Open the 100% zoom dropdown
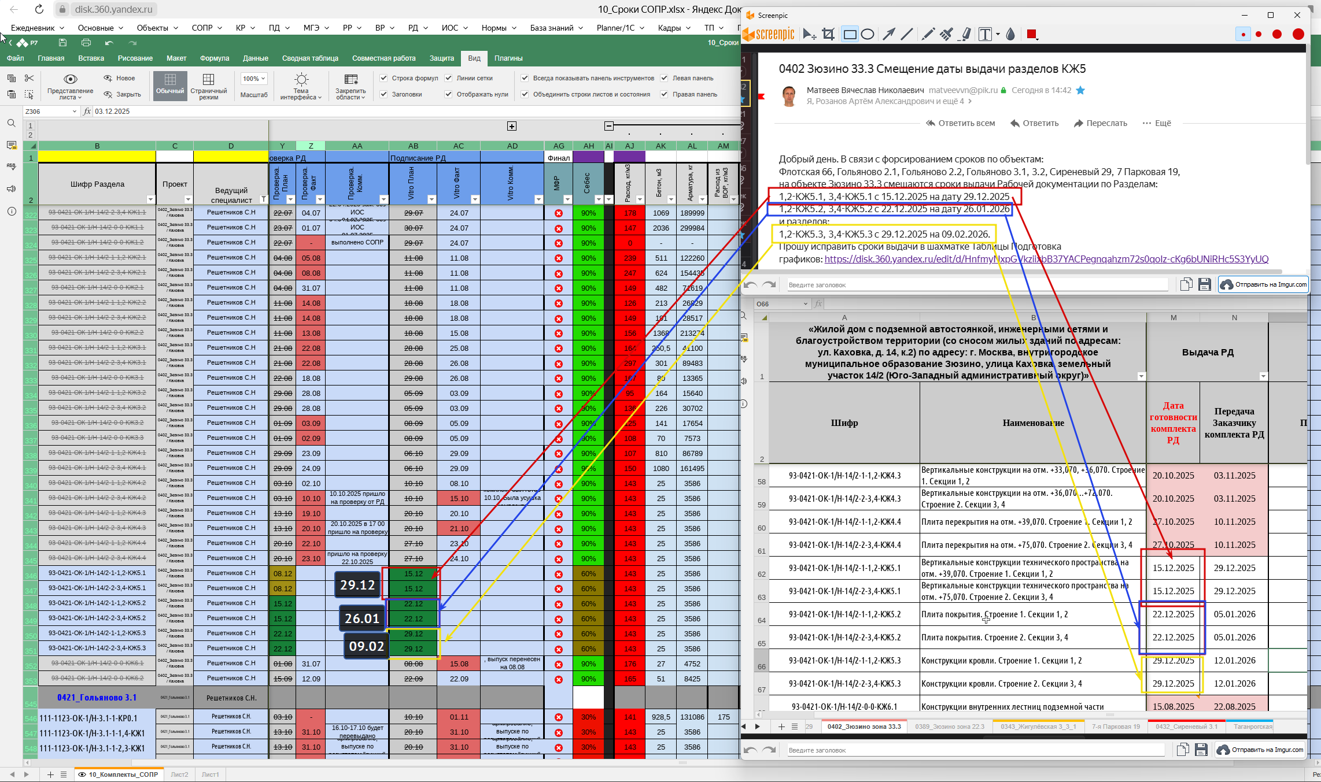This screenshot has height=782, width=1321. 254,79
